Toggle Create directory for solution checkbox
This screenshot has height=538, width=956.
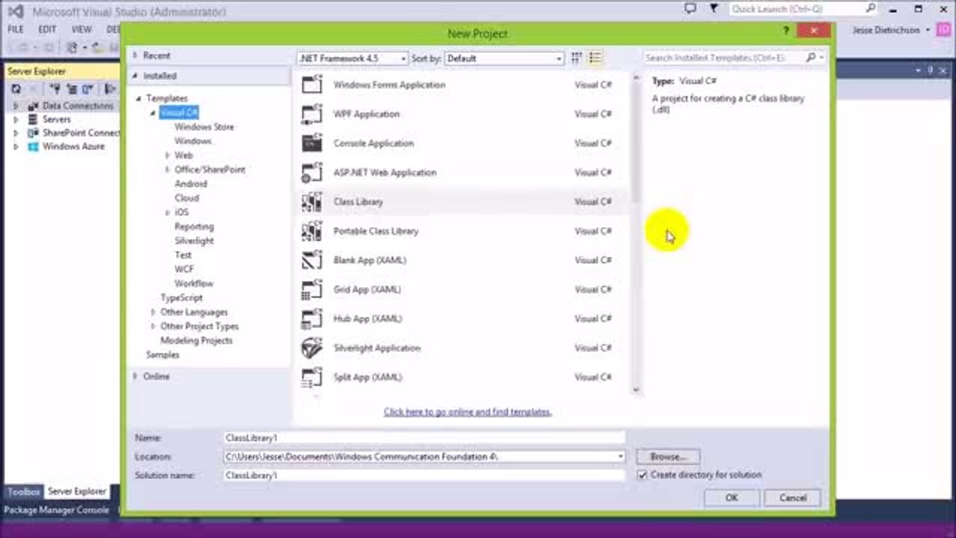(x=642, y=475)
